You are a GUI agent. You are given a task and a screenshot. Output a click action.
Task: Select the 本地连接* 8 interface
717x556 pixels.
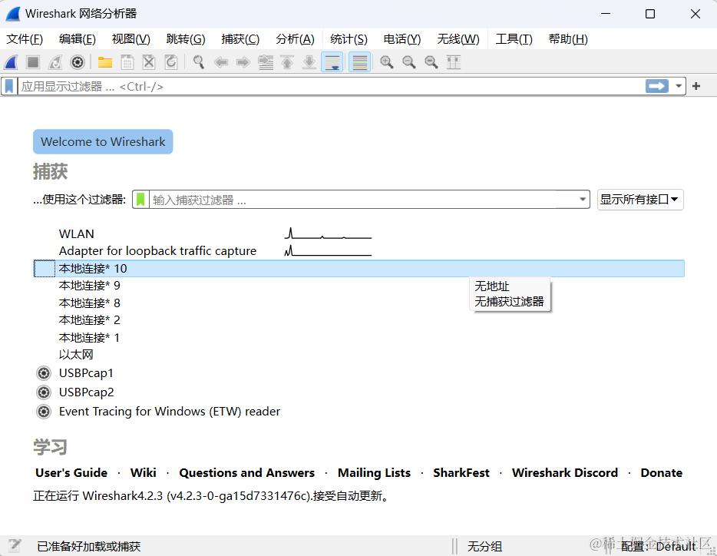[x=90, y=303]
